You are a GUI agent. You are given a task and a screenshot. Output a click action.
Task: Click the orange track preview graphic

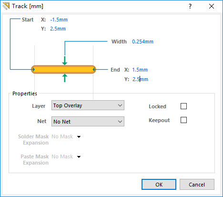(x=63, y=70)
